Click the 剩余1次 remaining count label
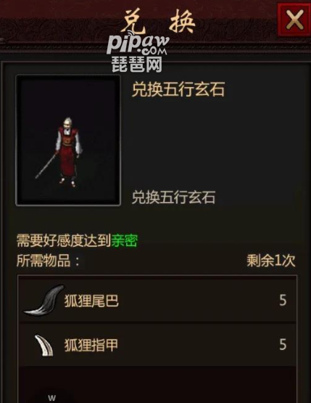The height and width of the screenshot is (403, 311). 271,261
